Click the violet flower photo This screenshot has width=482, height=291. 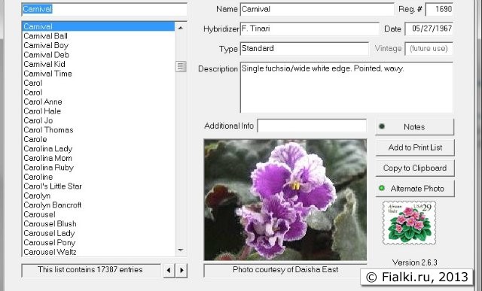point(285,199)
